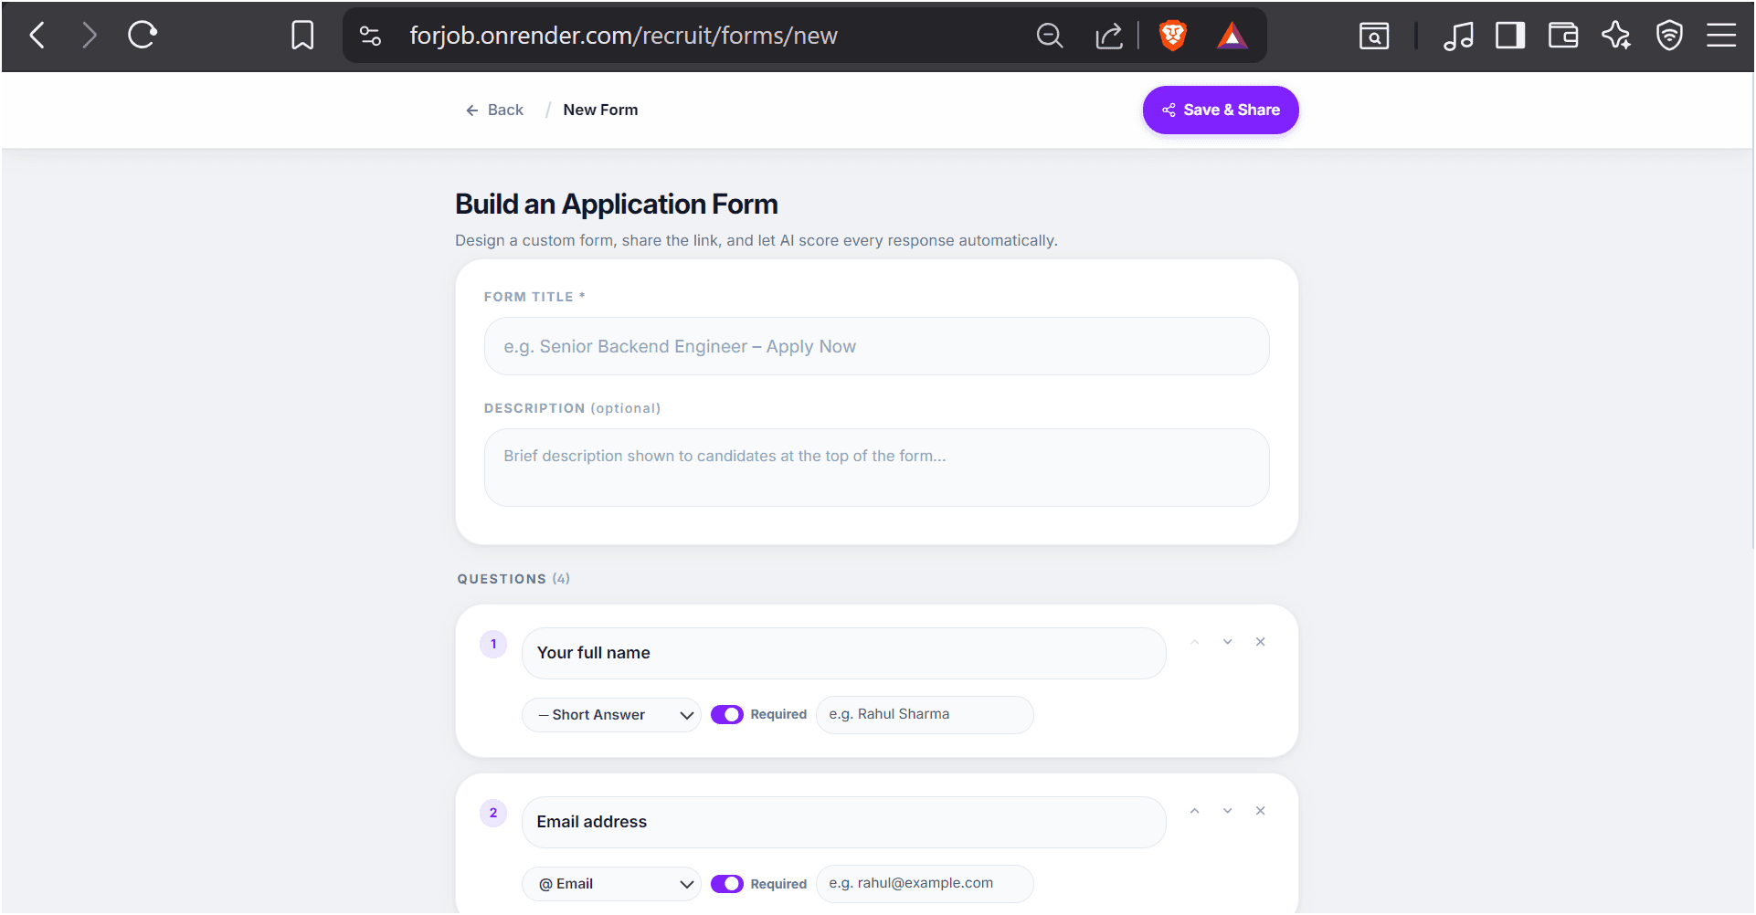Click the 'e.g. rahul@example.com' placeholder field
This screenshot has width=1756, height=915.
click(x=925, y=883)
